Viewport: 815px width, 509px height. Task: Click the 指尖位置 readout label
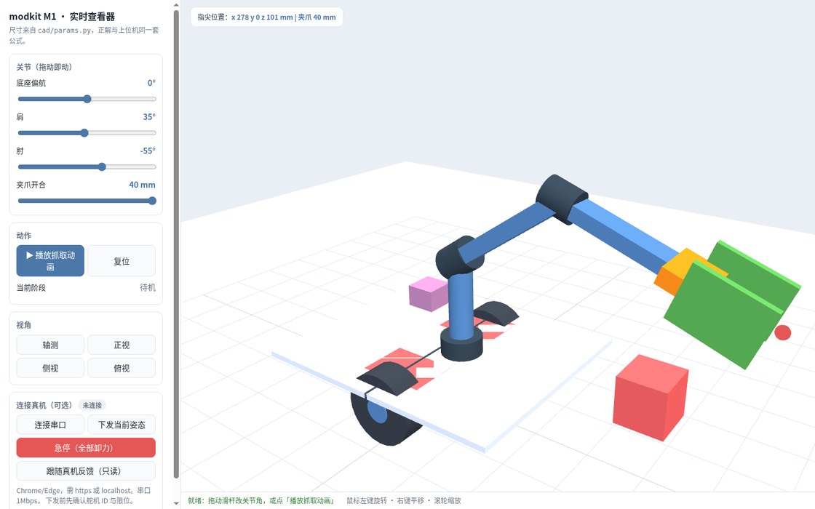[212, 17]
